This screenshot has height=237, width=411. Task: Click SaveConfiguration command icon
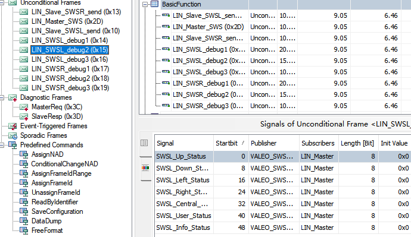click(x=24, y=211)
